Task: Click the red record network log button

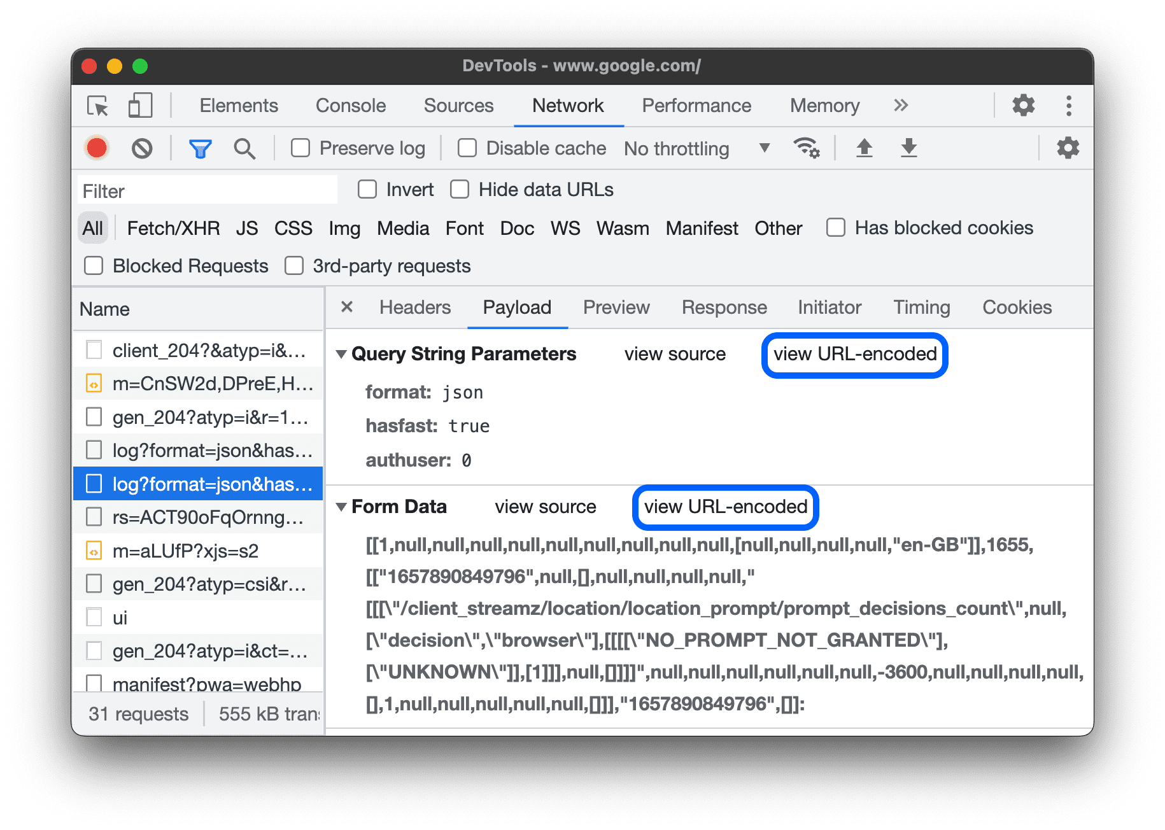Action: click(x=96, y=148)
